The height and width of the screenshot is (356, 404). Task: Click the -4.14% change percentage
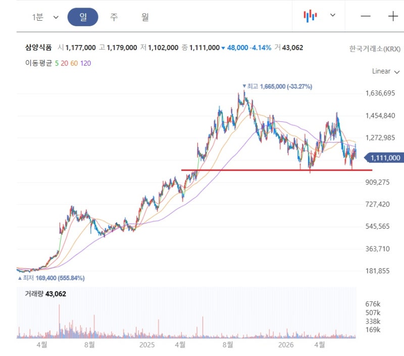tap(260, 47)
